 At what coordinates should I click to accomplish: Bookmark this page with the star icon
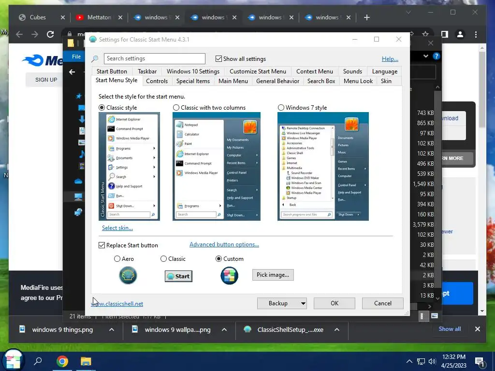pos(425,34)
